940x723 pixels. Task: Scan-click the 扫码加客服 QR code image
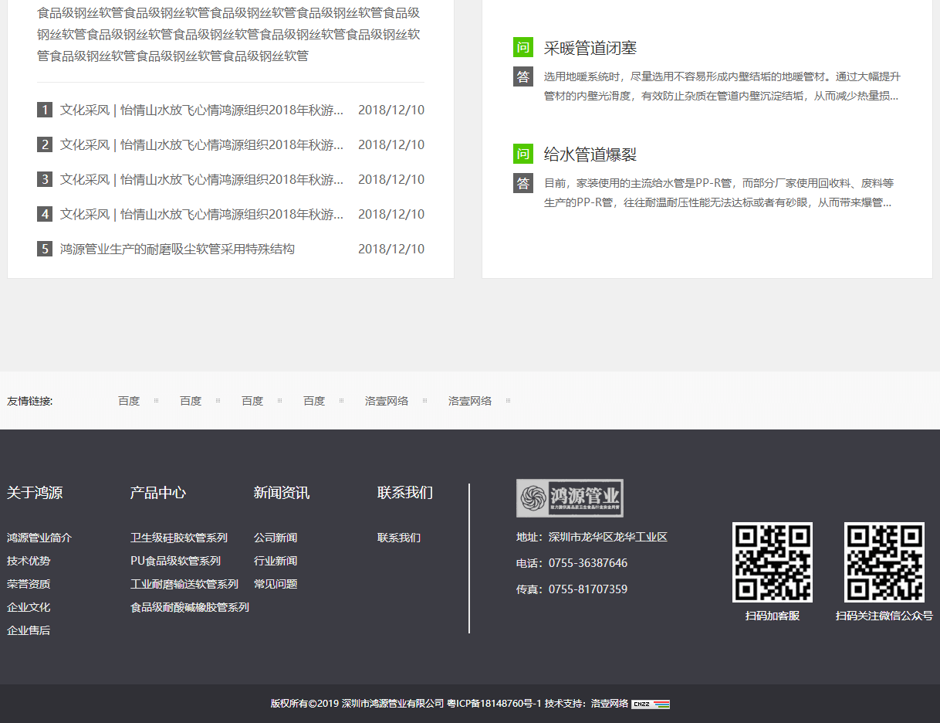[x=772, y=562]
